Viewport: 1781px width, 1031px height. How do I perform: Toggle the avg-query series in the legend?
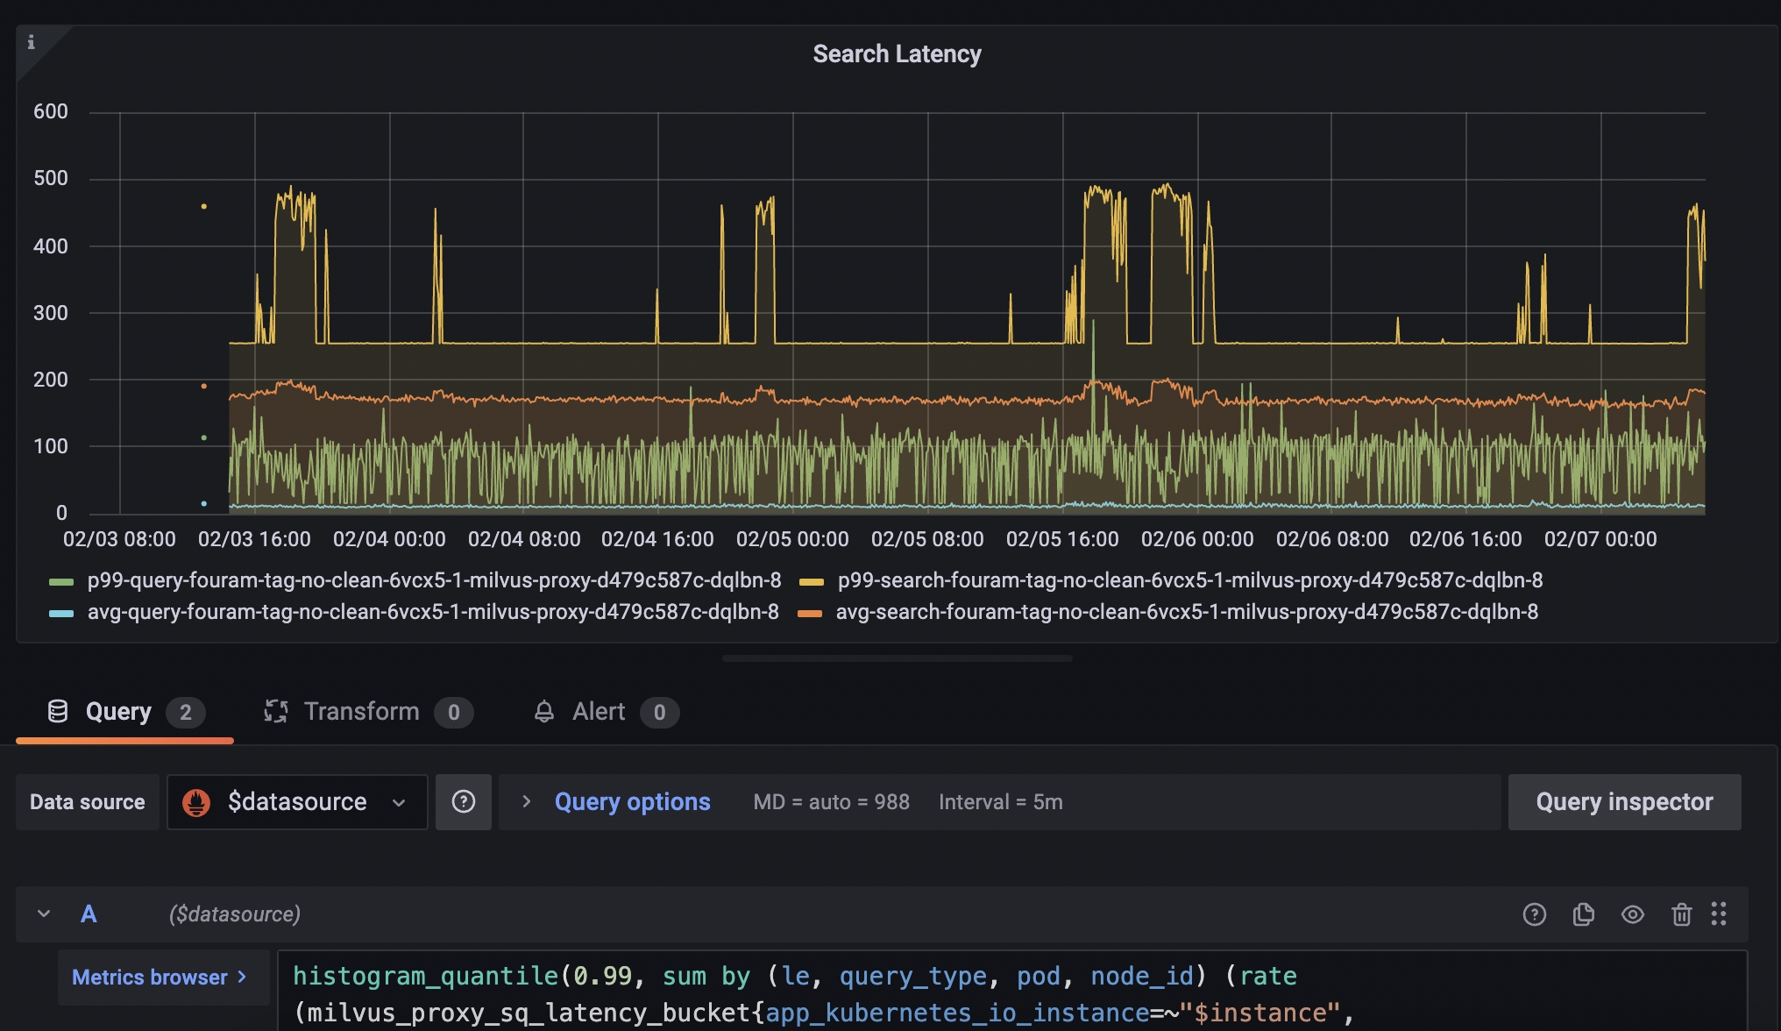pyautogui.click(x=433, y=612)
